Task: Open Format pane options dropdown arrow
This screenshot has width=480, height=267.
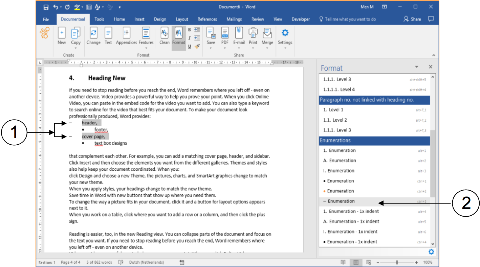Action: (417, 67)
